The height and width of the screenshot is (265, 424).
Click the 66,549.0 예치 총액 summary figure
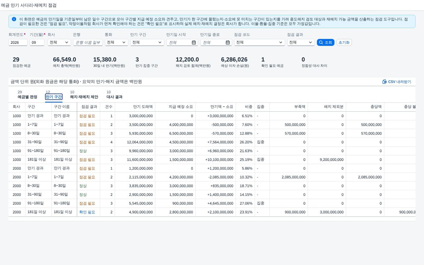click(64, 59)
